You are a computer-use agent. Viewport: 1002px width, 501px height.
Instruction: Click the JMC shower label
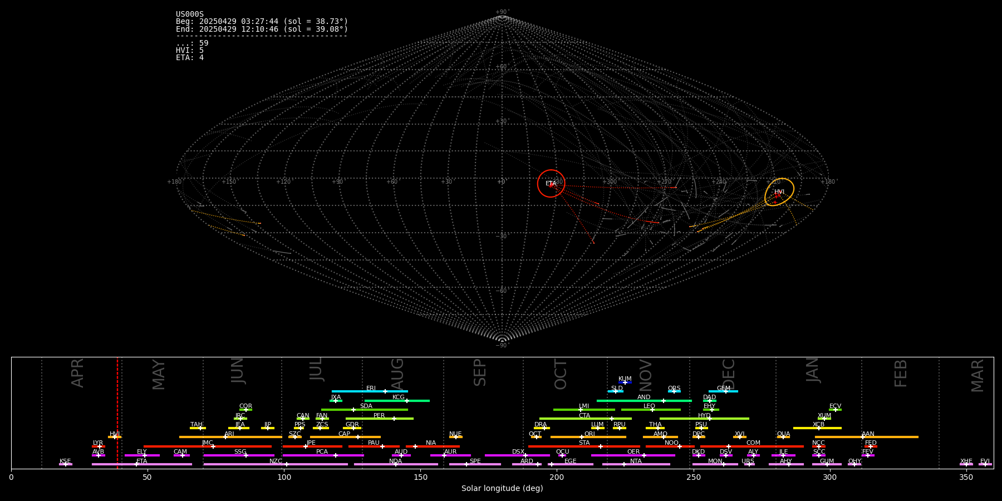207,443
